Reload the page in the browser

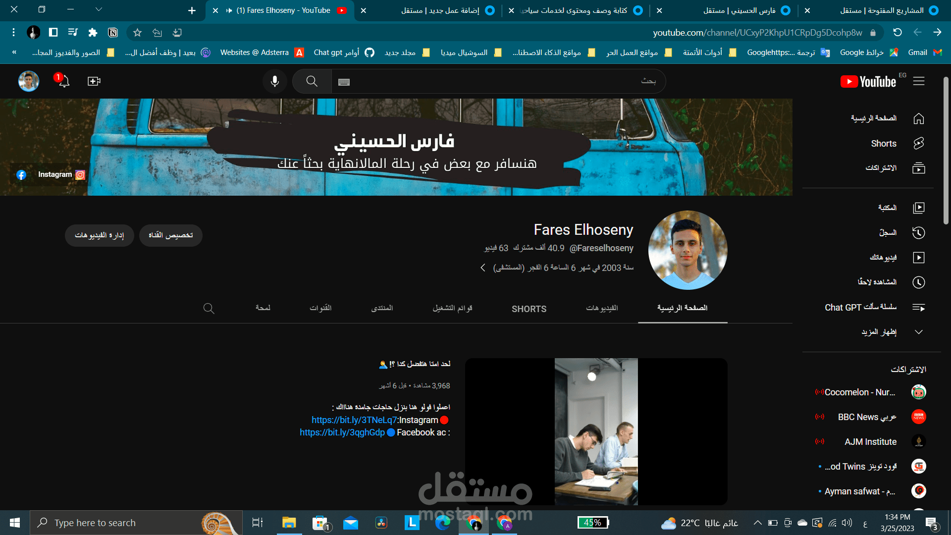[897, 32]
